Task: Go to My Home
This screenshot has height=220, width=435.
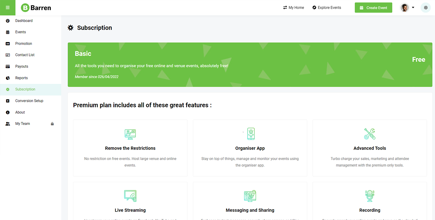Action: [x=293, y=8]
